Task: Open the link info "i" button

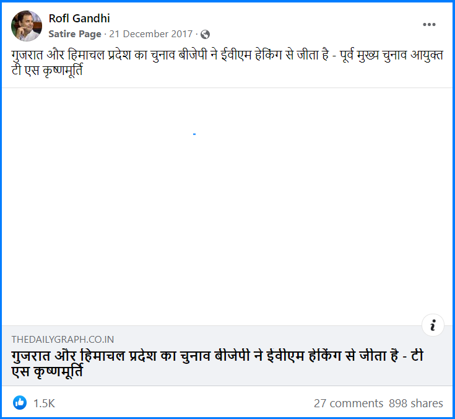Action: 433,325
